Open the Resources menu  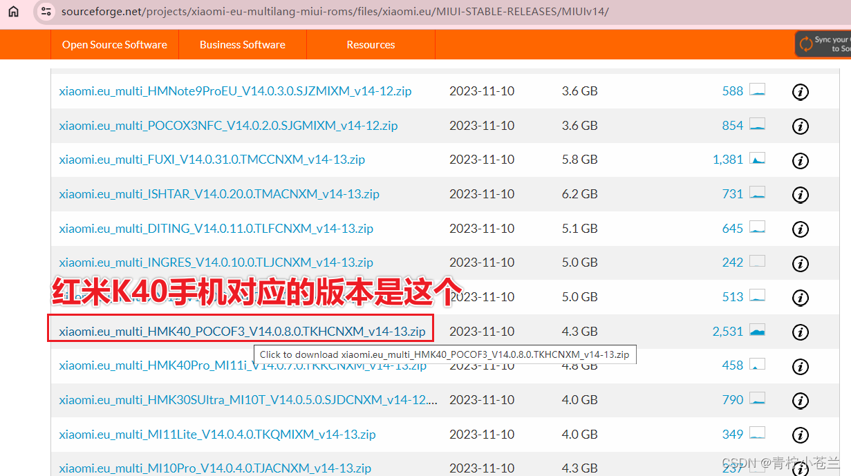pos(371,44)
